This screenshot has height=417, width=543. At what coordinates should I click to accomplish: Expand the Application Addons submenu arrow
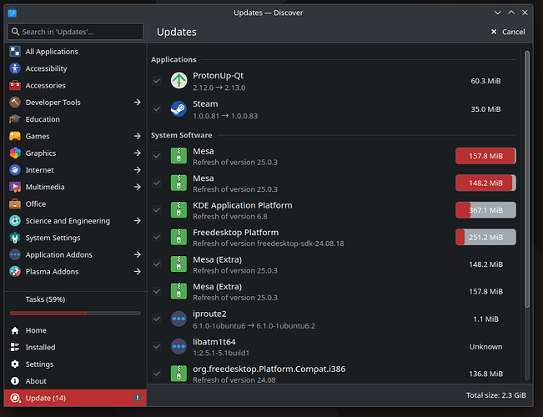tap(137, 255)
